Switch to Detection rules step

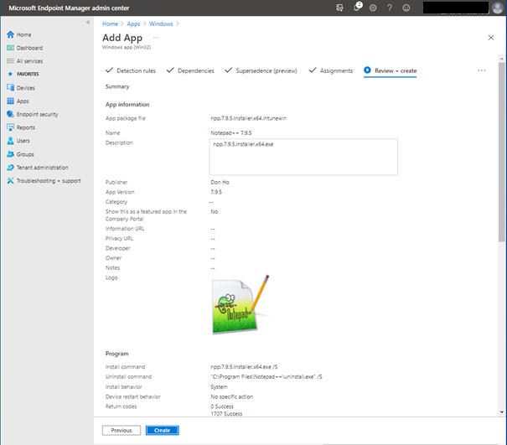pyautogui.click(x=131, y=70)
